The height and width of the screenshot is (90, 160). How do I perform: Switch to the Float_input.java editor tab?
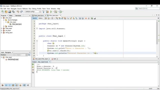pos(39,15)
